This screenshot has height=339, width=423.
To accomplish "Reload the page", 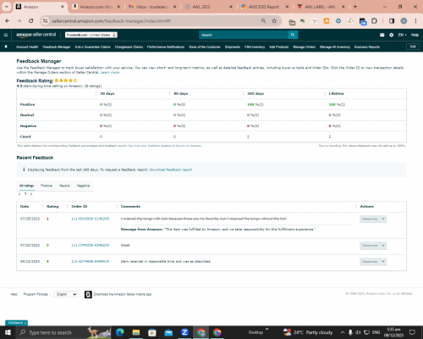I will coord(31,21).
